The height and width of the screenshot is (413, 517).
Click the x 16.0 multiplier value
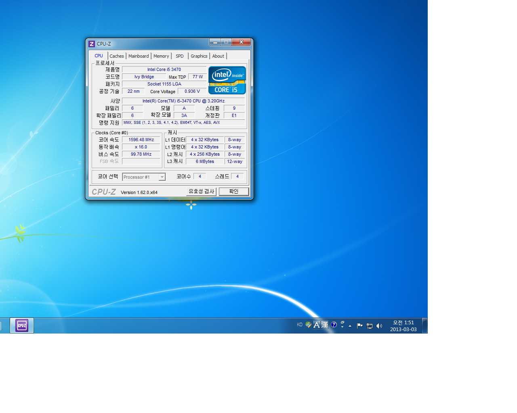(141, 147)
